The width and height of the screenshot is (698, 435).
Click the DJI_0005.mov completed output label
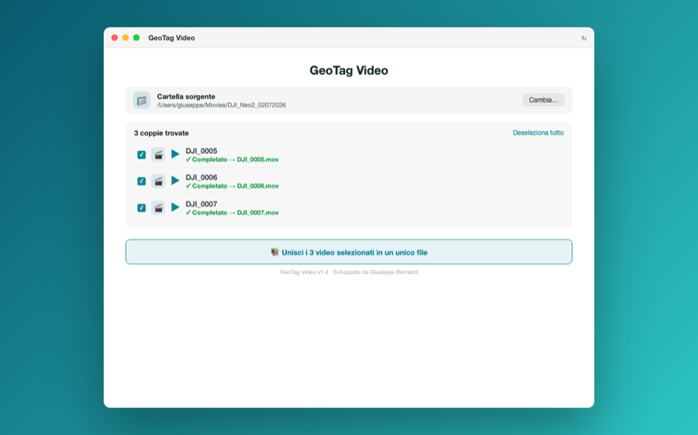(232, 159)
